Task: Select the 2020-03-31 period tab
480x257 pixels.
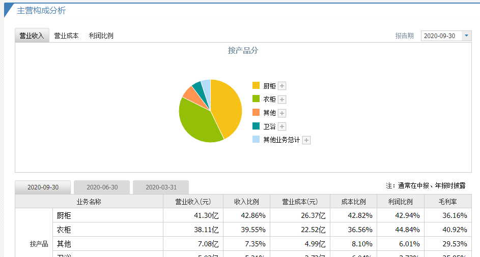Action: 161,187
